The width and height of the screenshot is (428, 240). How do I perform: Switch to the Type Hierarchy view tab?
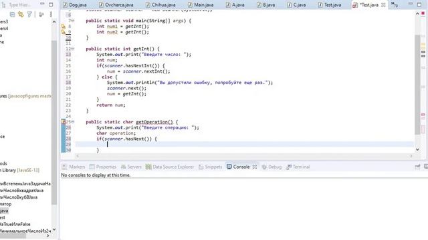coord(17,5)
